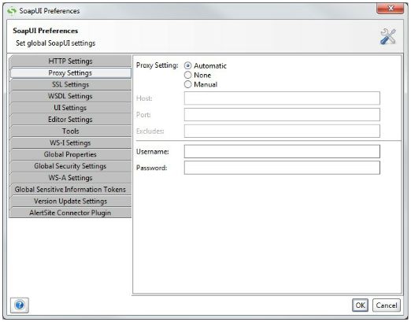
Task: Click into the Username field
Action: point(282,151)
